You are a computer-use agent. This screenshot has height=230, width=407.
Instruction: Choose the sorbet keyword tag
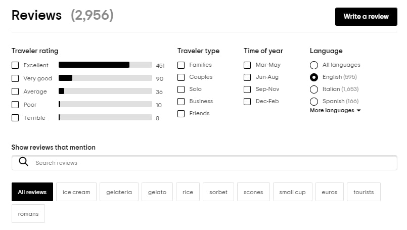point(218,192)
